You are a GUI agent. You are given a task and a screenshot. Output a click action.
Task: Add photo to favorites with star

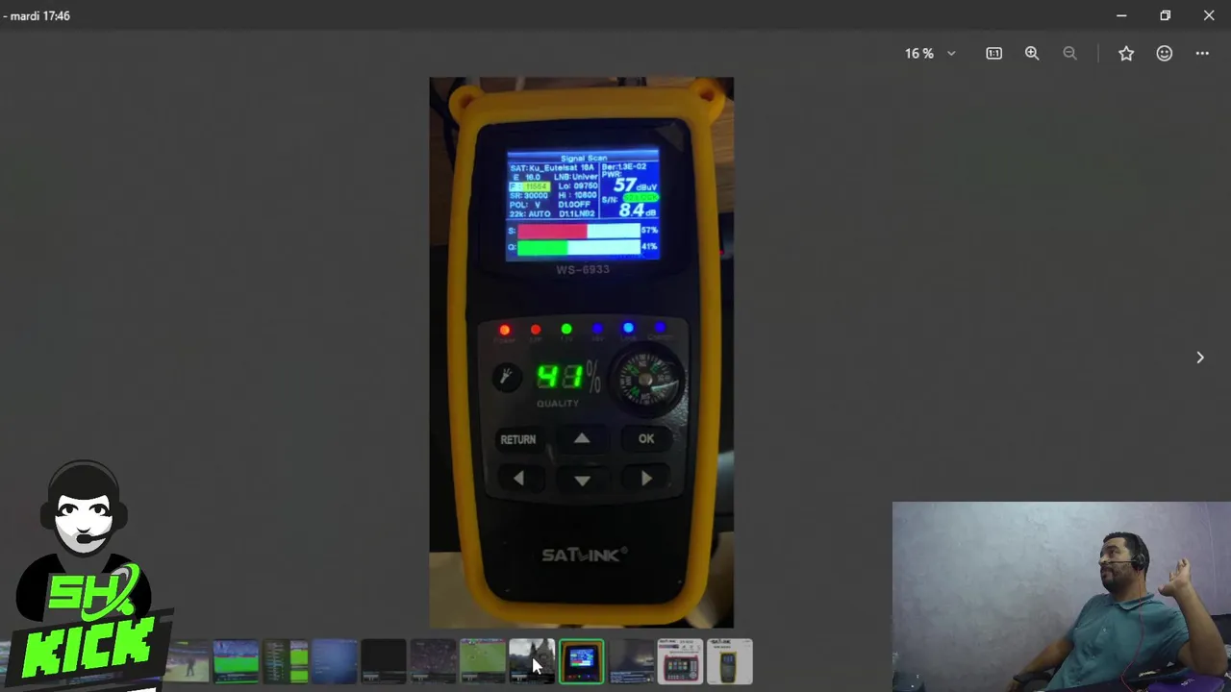[x=1126, y=54]
